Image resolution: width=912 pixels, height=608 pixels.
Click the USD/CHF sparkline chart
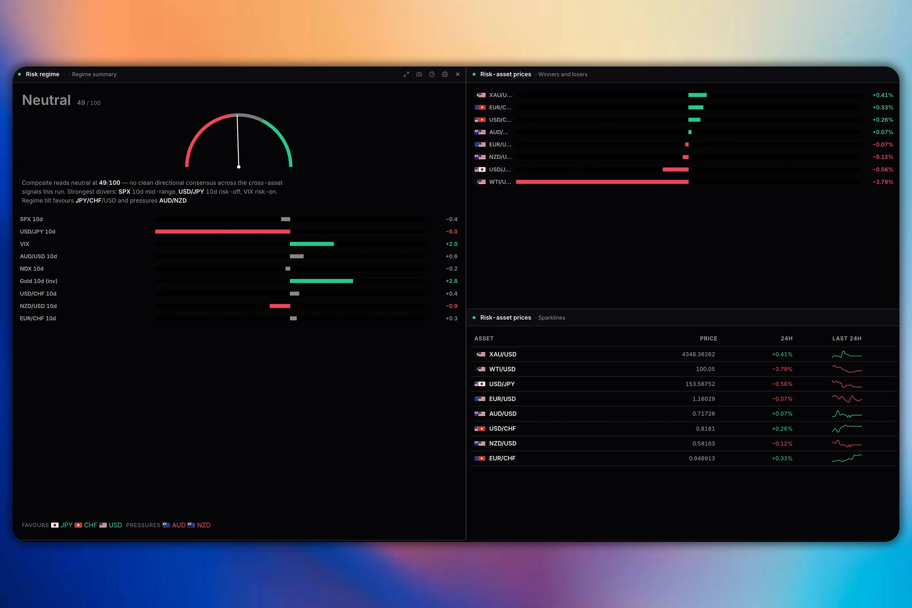847,429
